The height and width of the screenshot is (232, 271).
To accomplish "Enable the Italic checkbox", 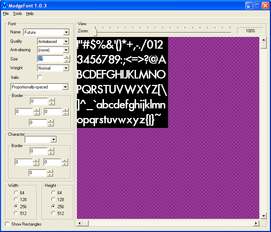I will click(40, 77).
